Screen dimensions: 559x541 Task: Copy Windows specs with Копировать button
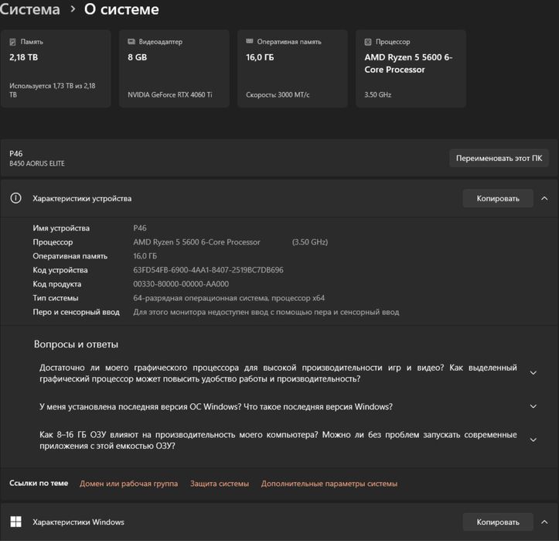click(498, 522)
